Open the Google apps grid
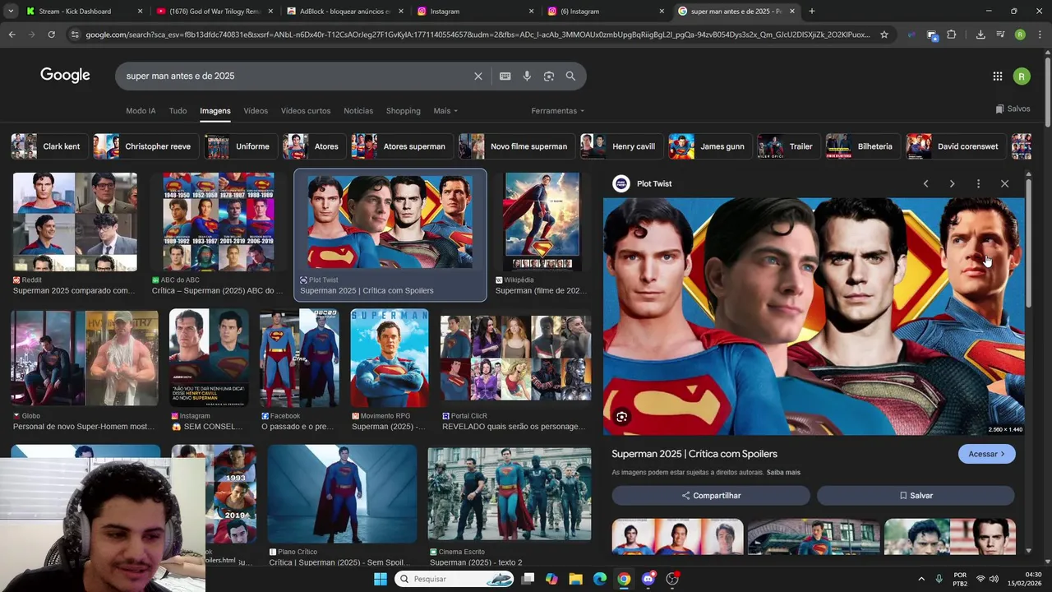Screen dimensions: 1052x592 pyautogui.click(x=997, y=76)
